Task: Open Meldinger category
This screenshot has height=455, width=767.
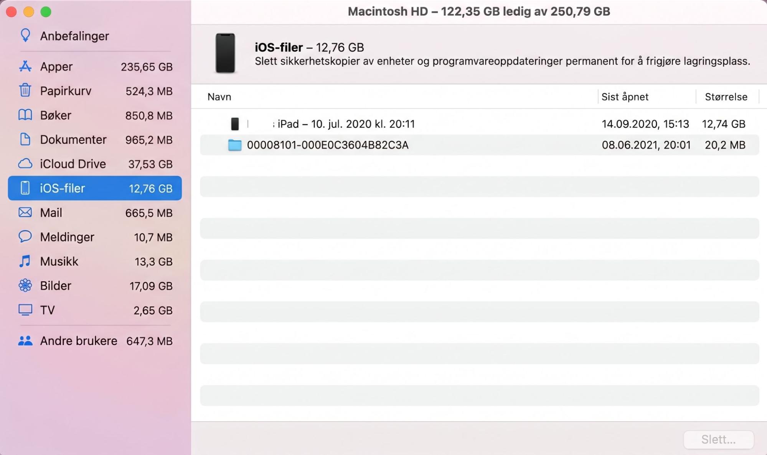Action: tap(67, 237)
